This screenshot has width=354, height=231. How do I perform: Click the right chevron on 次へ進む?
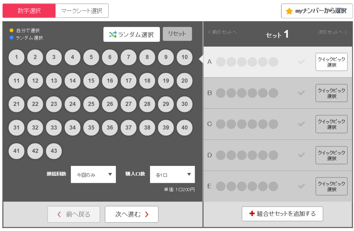[x=147, y=214]
